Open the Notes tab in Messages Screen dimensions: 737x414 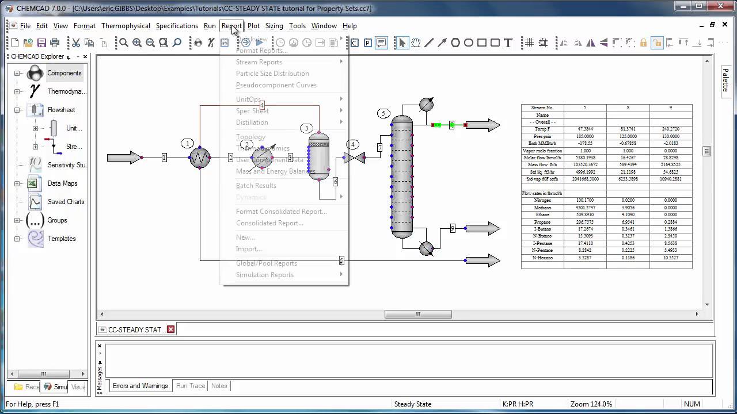(219, 386)
